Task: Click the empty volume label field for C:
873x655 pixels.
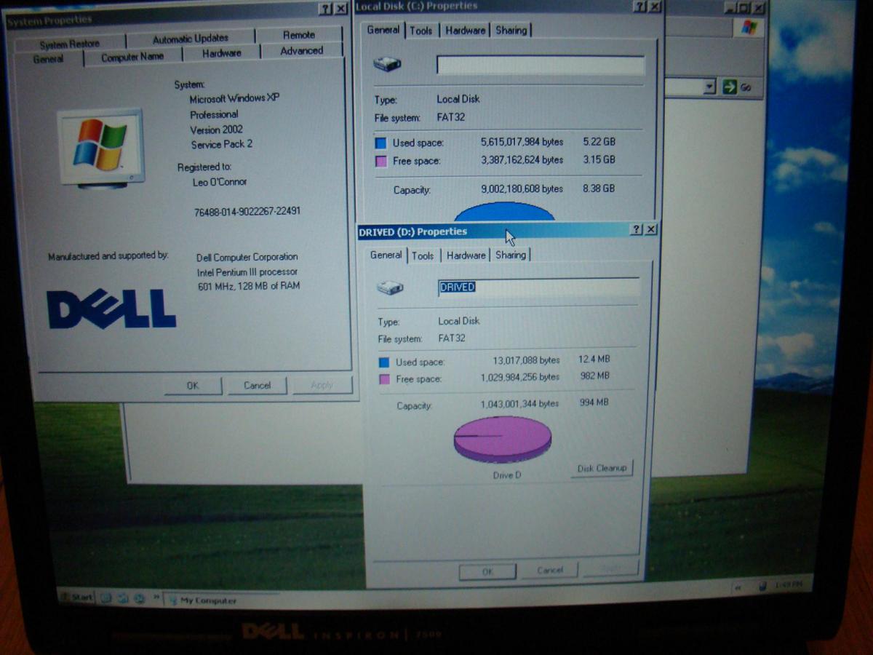Action: point(540,65)
